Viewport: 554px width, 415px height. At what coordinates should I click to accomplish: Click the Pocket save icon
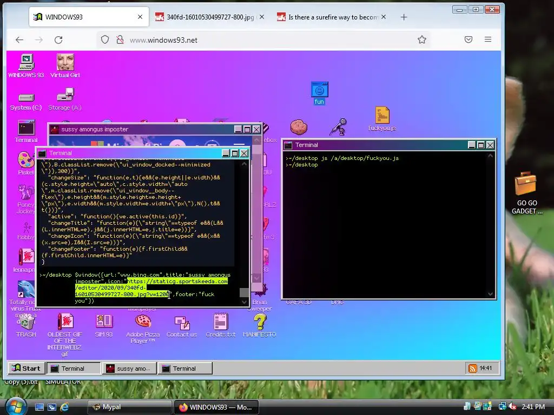pyautogui.click(x=469, y=39)
